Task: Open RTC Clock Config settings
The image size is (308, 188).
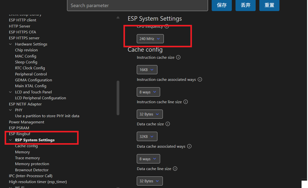Action: pyautogui.click(x=30, y=68)
